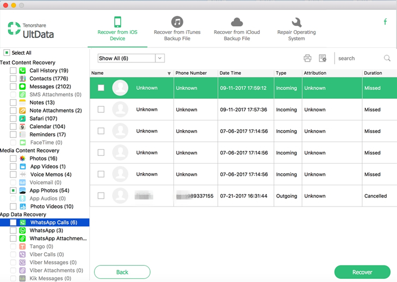The width and height of the screenshot is (397, 282).
Task: Open the Repair Operating System tab
Action: pyautogui.click(x=297, y=29)
